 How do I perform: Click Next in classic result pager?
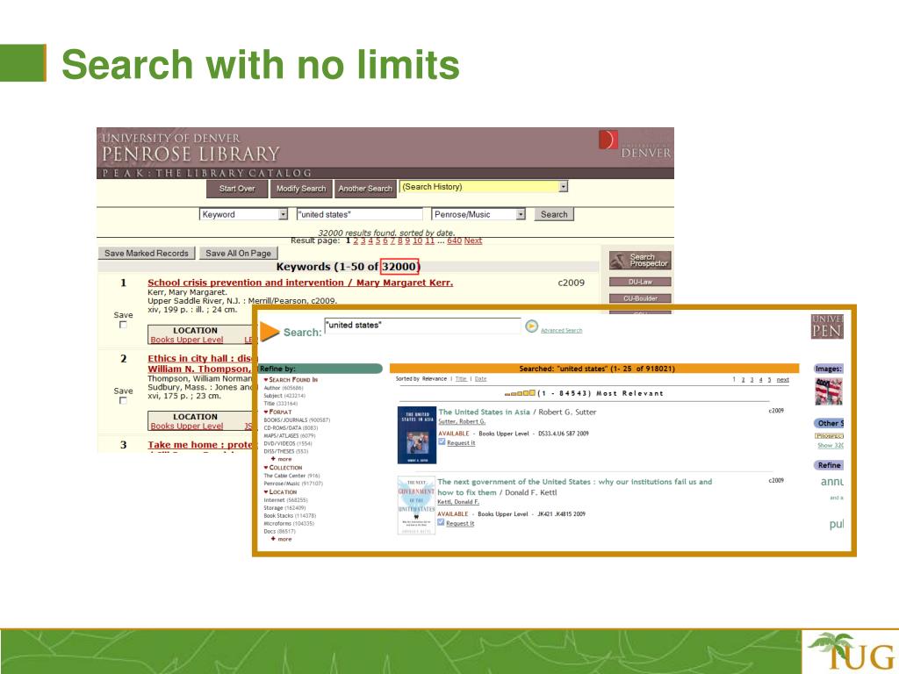point(473,240)
